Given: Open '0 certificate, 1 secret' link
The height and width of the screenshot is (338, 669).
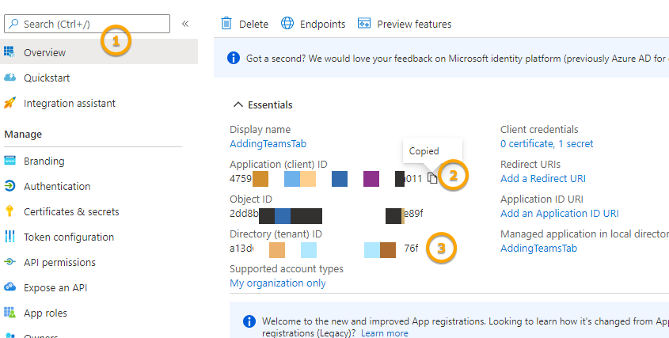Looking at the screenshot, I should click(x=546, y=143).
